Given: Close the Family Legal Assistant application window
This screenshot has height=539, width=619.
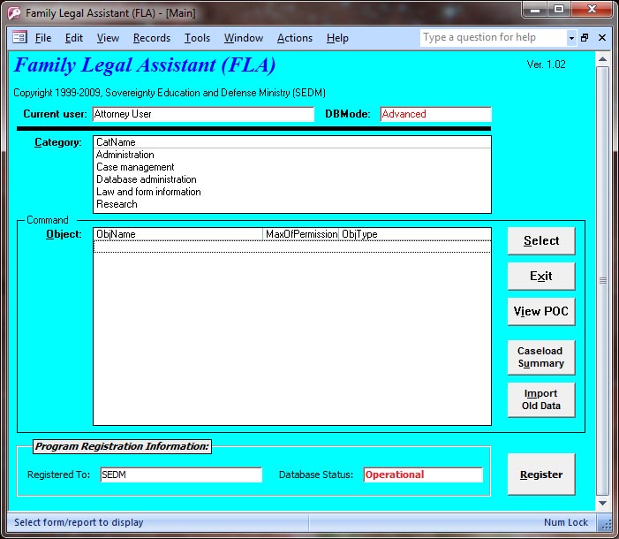Looking at the screenshot, I should click(x=592, y=10).
